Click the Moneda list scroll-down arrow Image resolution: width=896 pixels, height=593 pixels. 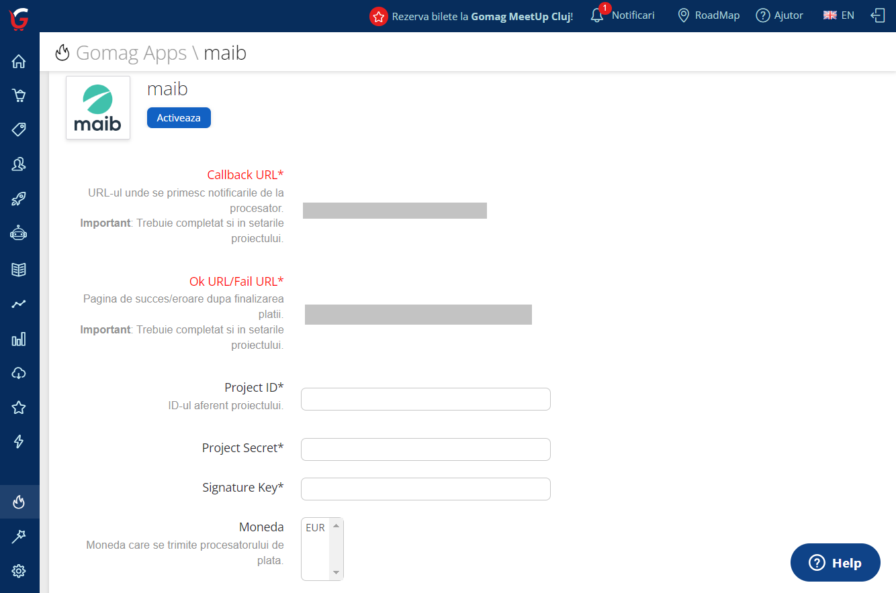coord(336,573)
